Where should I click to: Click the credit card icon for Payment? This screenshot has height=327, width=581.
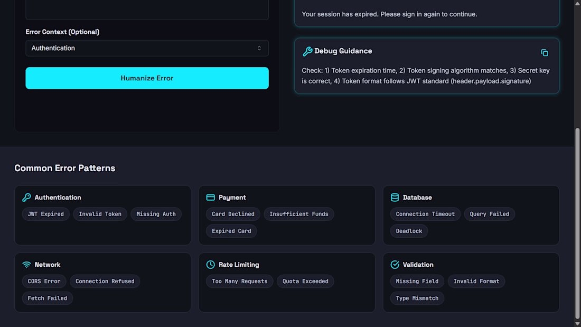tap(210, 198)
